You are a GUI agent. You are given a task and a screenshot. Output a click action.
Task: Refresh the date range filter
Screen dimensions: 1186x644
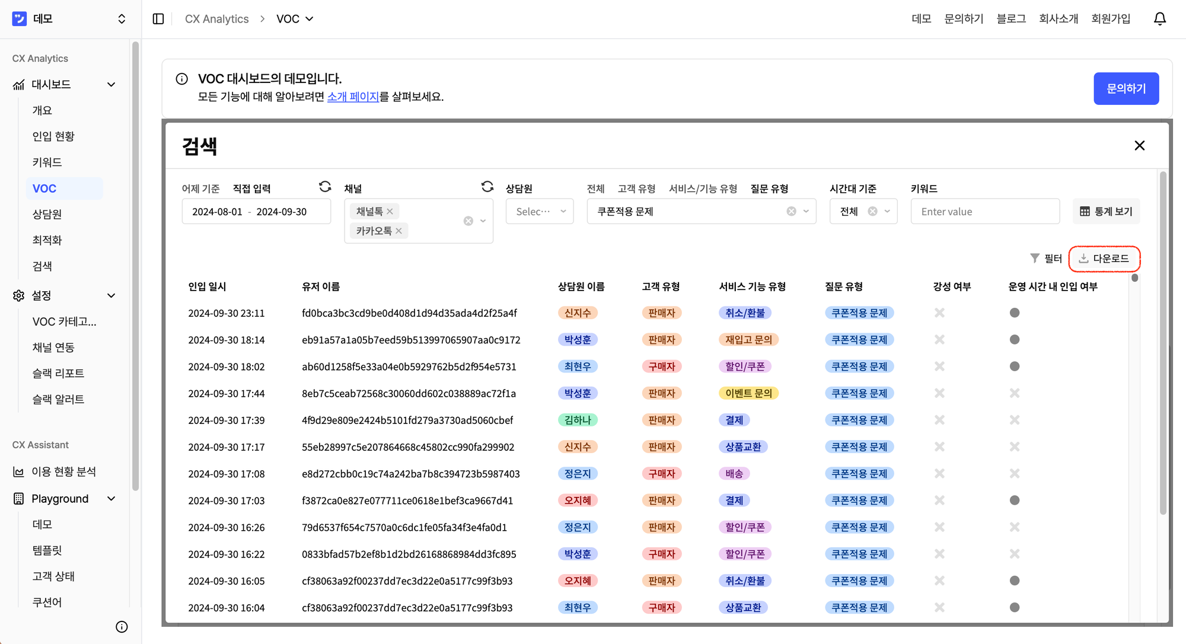(325, 186)
